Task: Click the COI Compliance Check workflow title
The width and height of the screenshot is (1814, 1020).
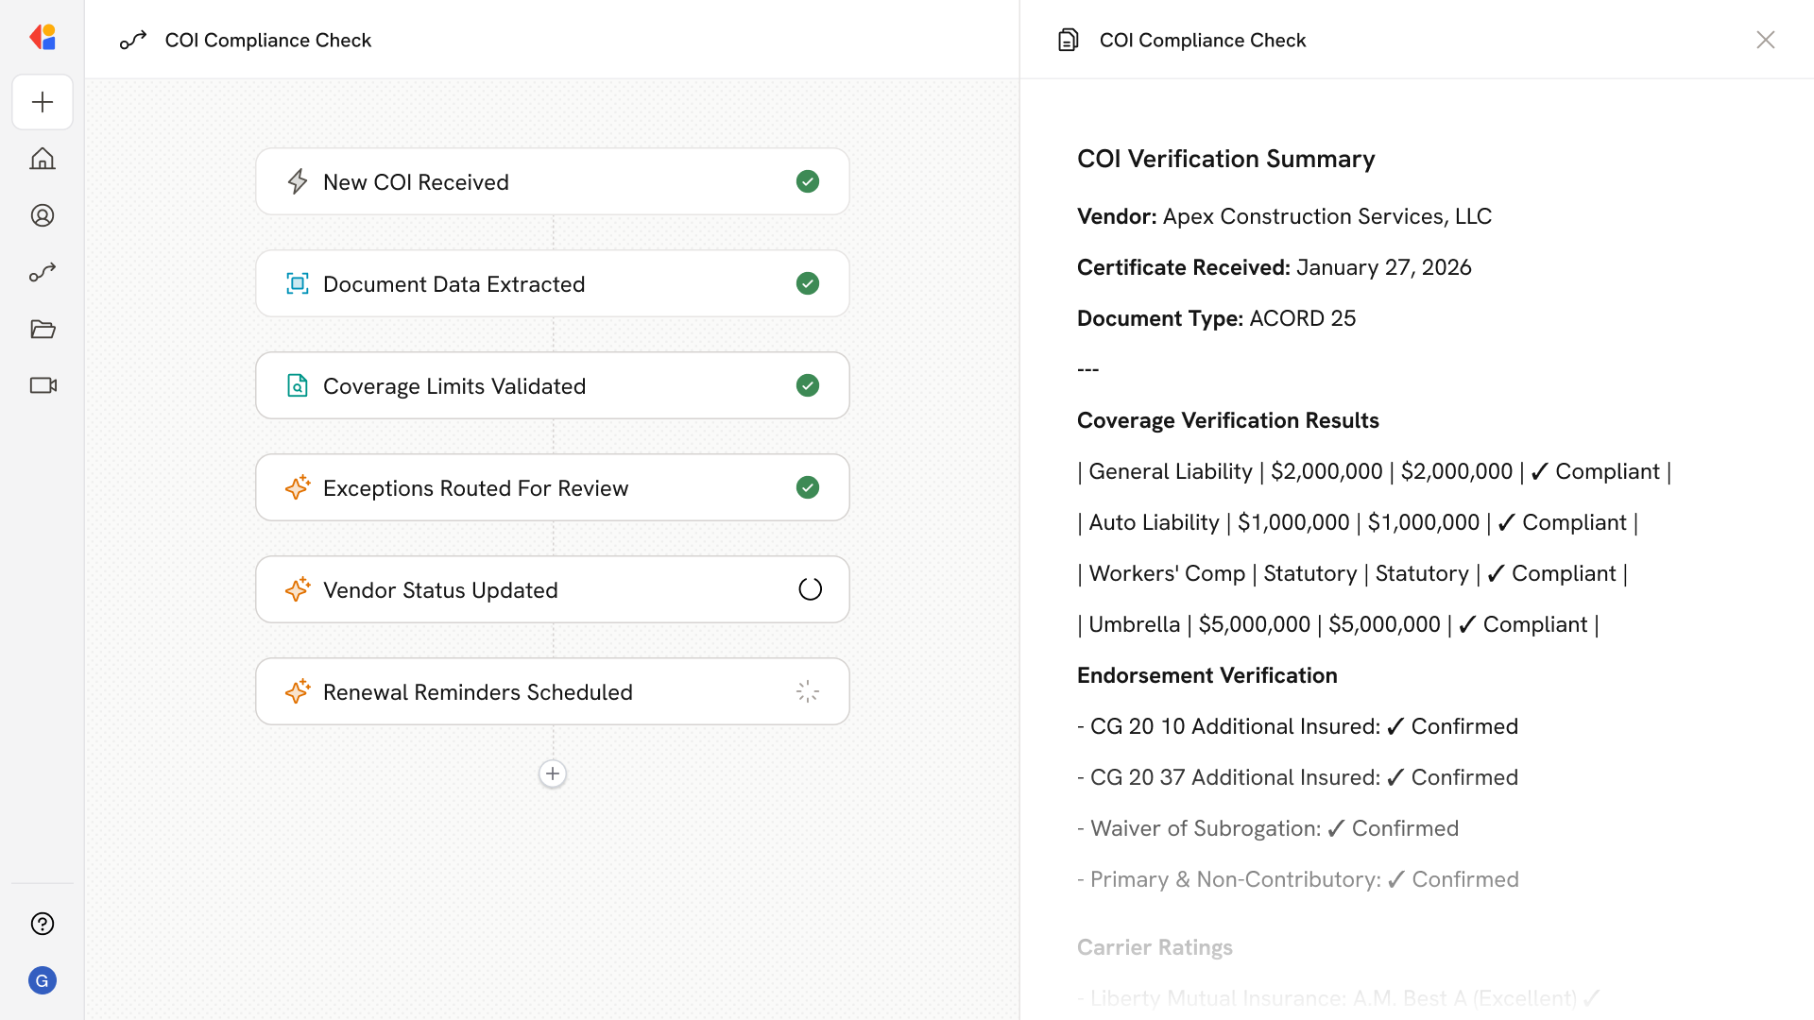Action: coord(267,40)
